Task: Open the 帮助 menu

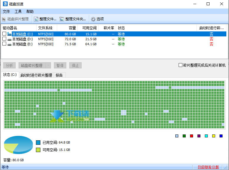Action: [x=30, y=11]
